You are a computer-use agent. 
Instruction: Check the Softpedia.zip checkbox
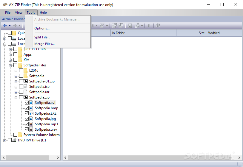(x=21, y=97)
